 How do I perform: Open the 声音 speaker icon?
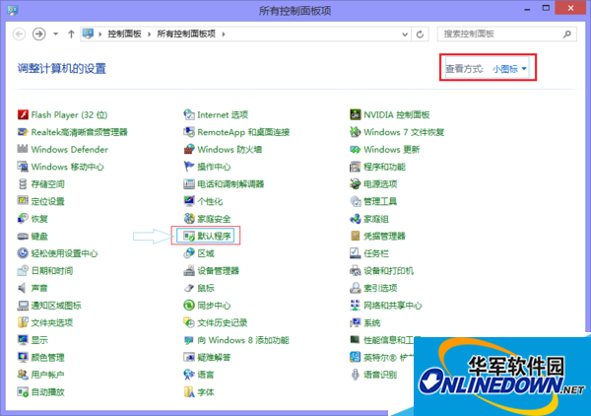[x=23, y=288]
